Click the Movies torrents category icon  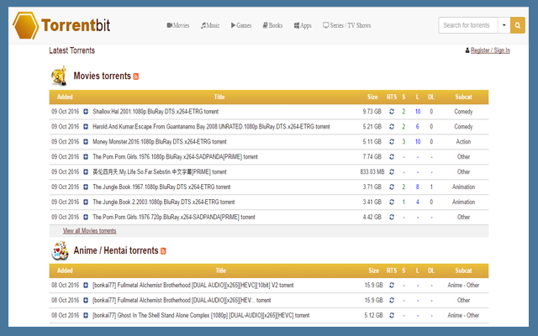(x=60, y=76)
